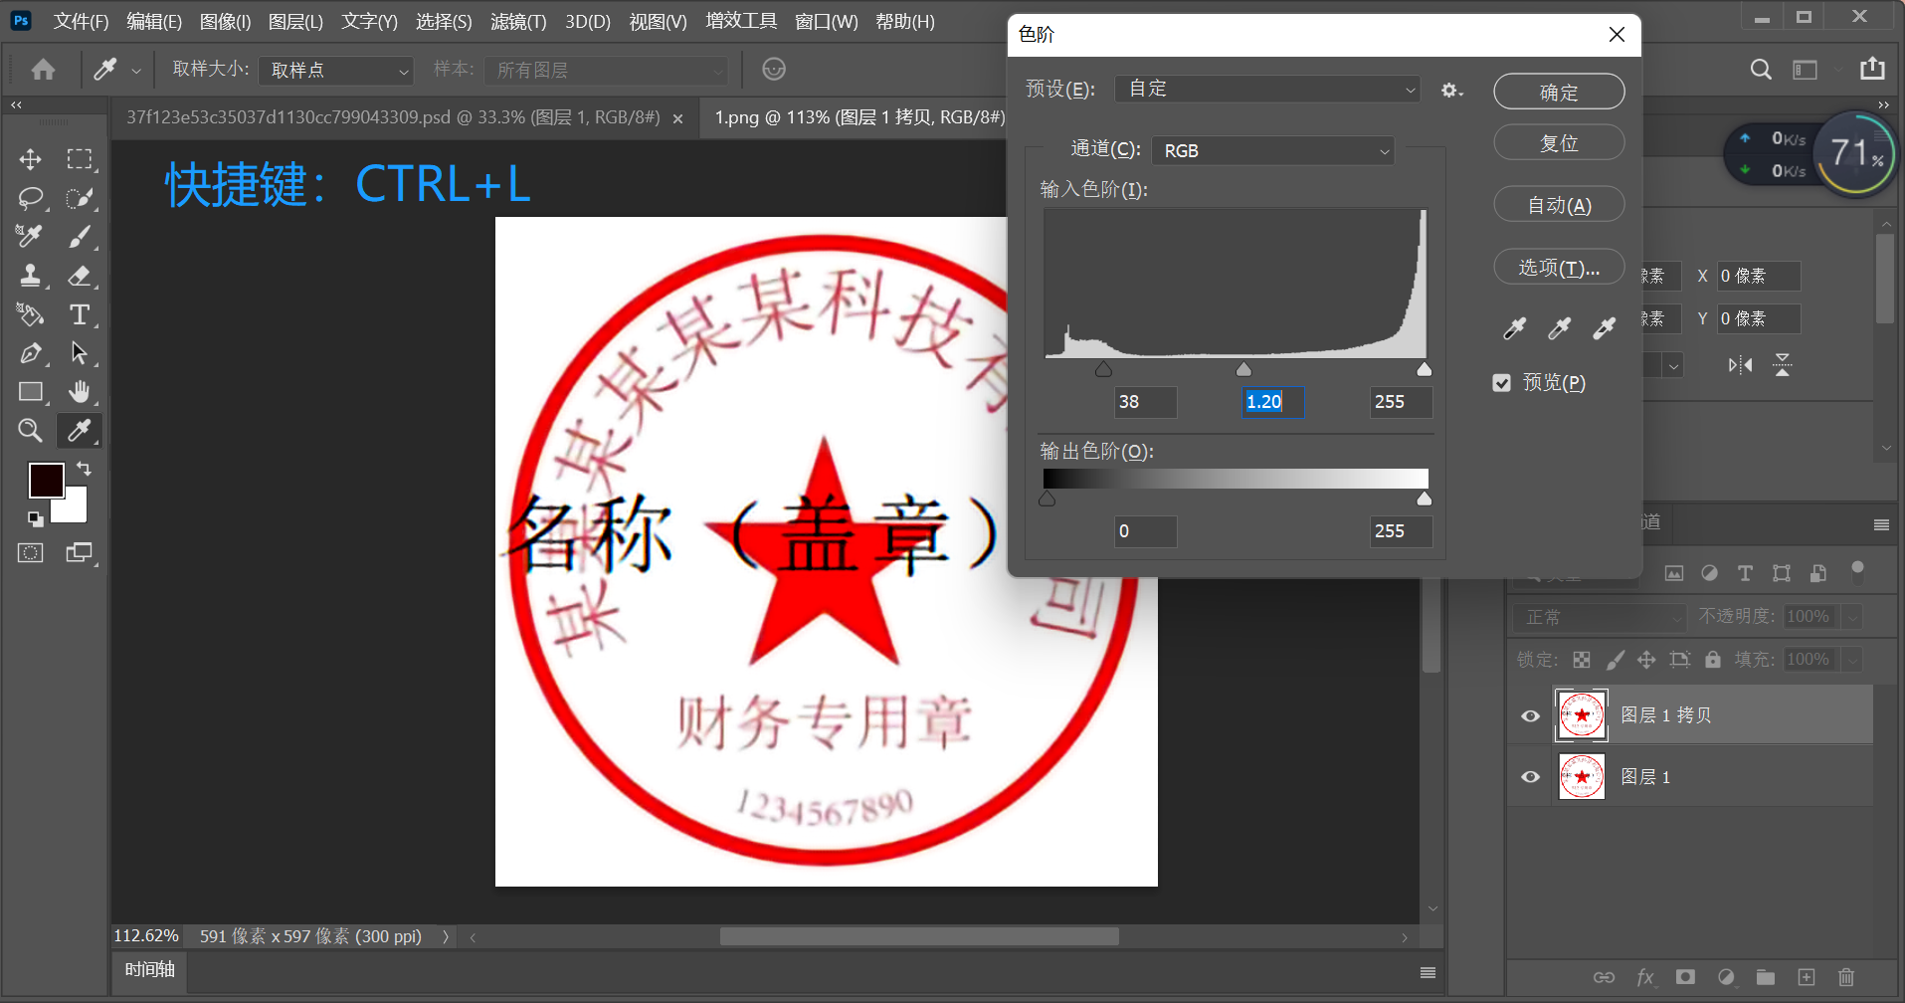This screenshot has width=1905, height=1003.
Task: Select the Hand tool
Action: tap(80, 392)
